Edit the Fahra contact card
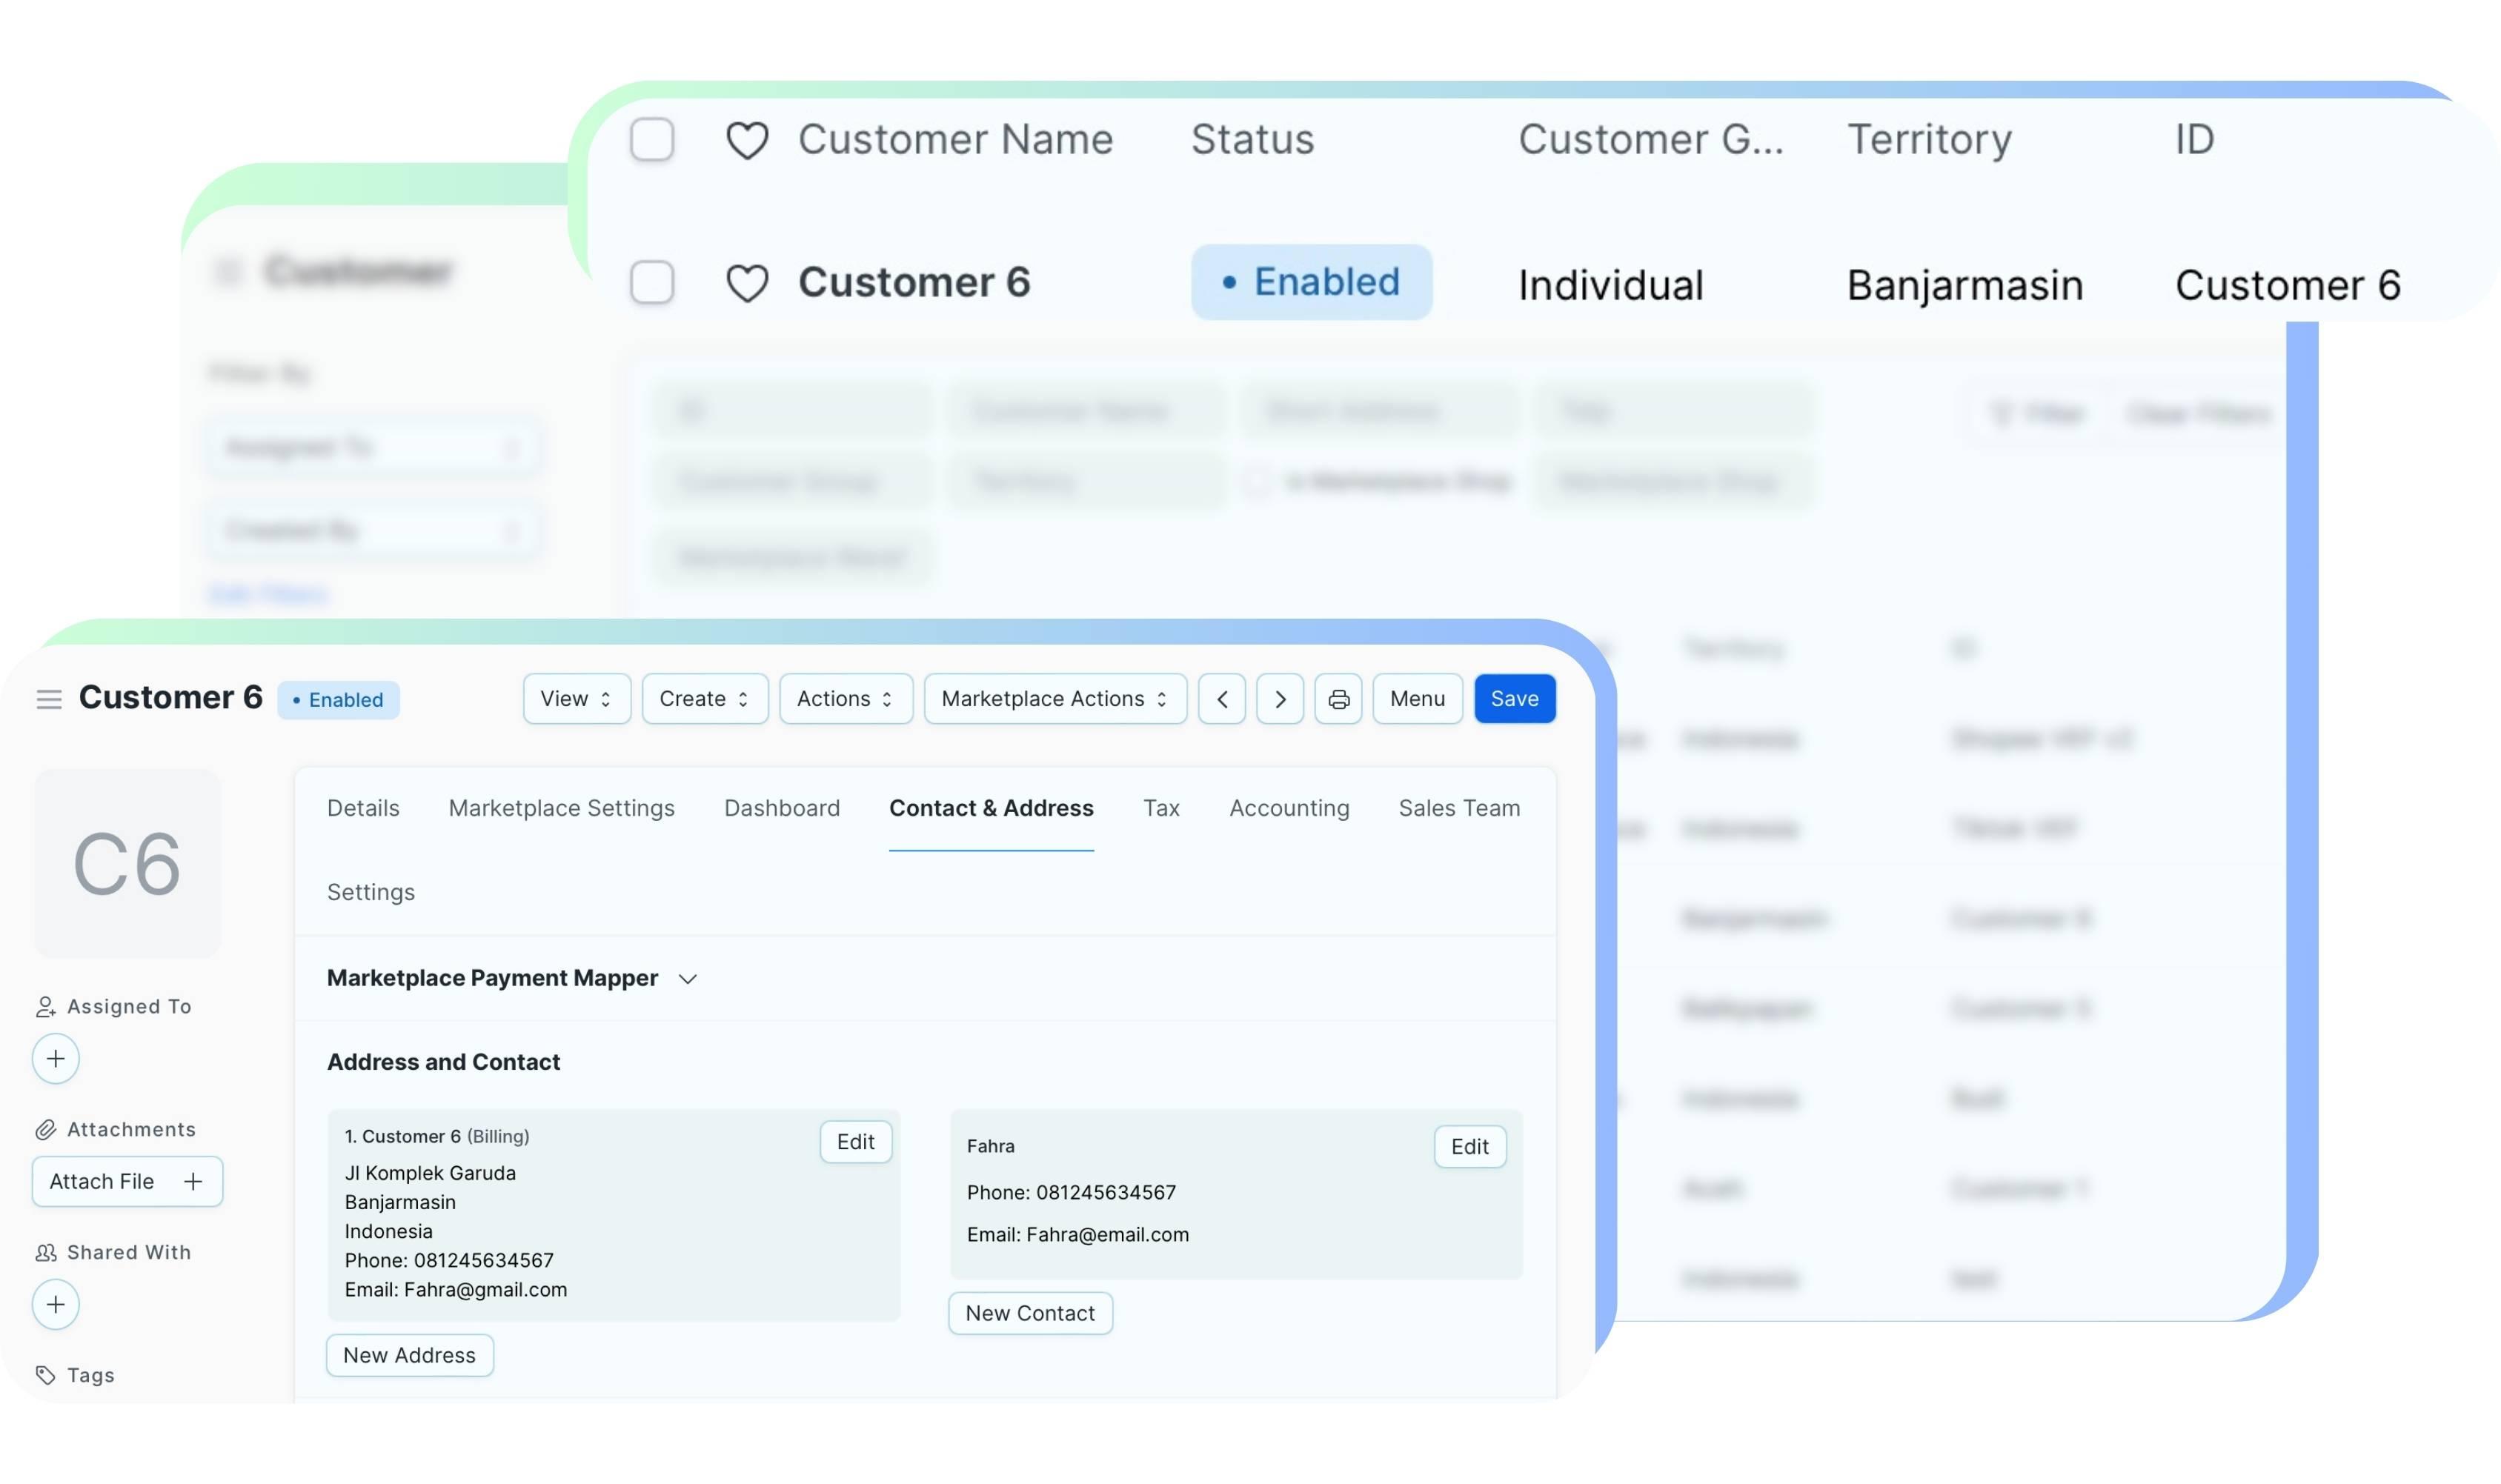The height and width of the screenshot is (1484, 2501). pos(1469,1146)
